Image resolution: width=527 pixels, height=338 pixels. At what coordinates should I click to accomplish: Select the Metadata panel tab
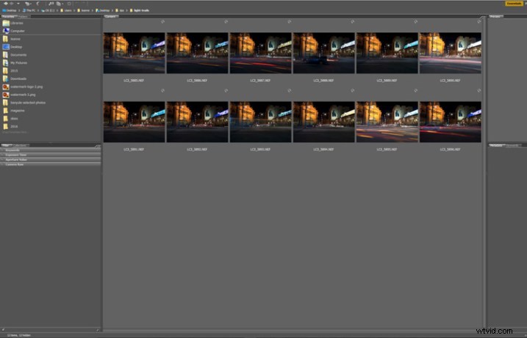(x=496, y=145)
